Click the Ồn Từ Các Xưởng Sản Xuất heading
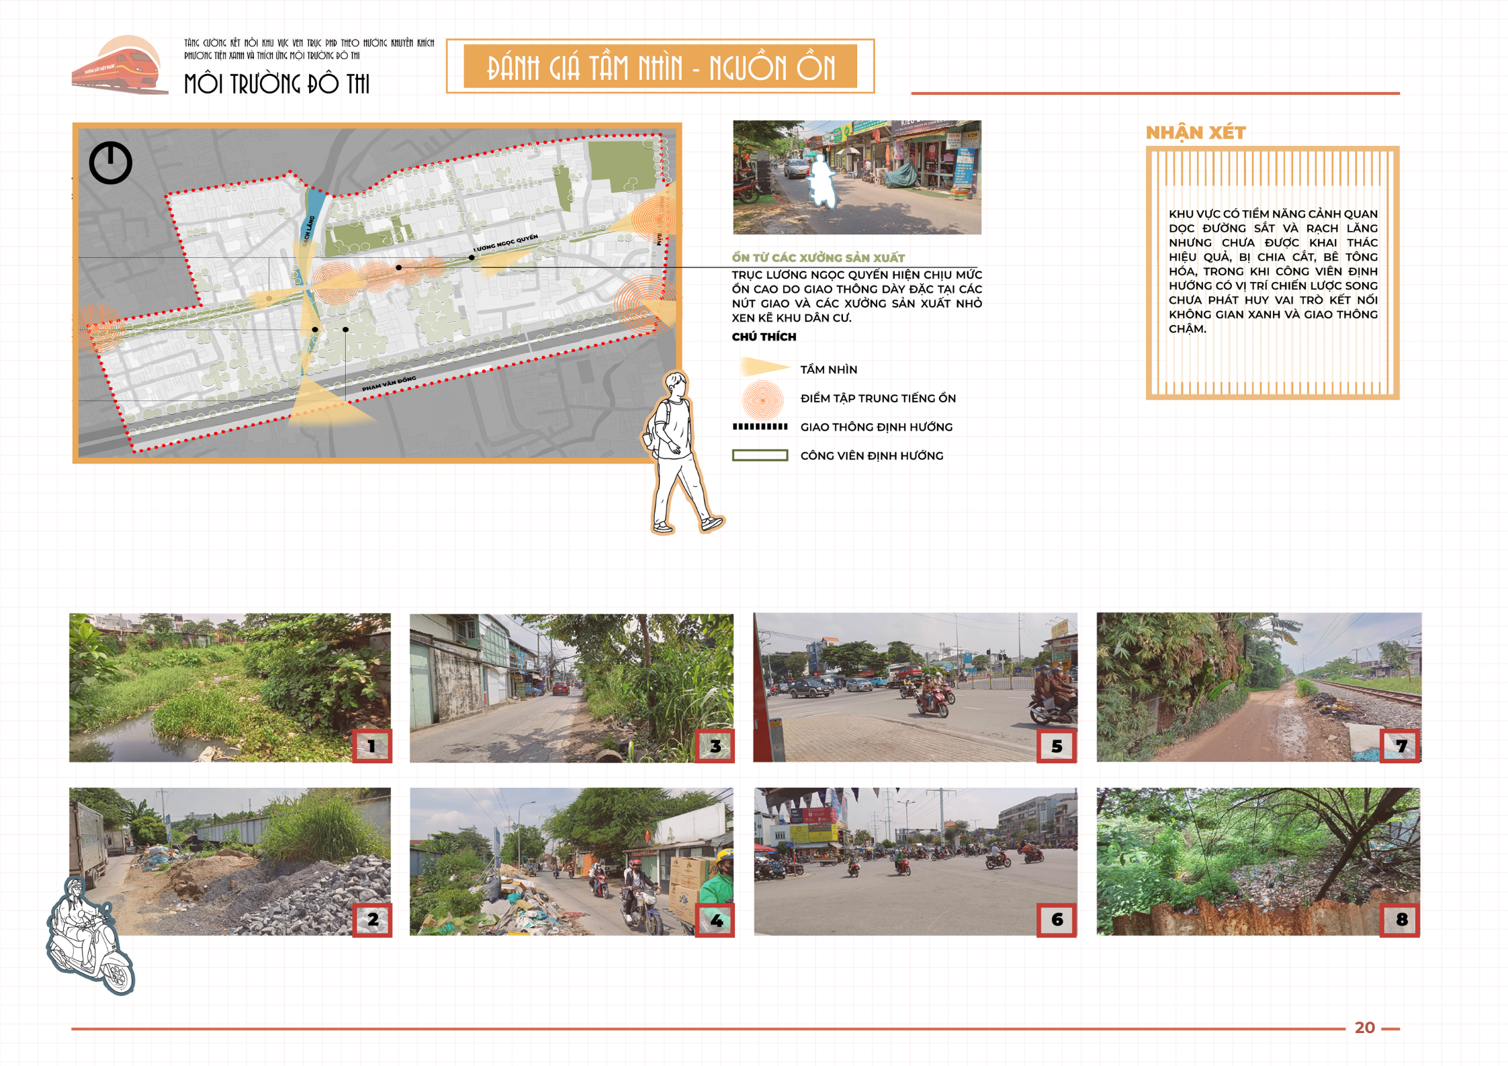Image resolution: width=1508 pixels, height=1066 pixels. click(x=817, y=258)
